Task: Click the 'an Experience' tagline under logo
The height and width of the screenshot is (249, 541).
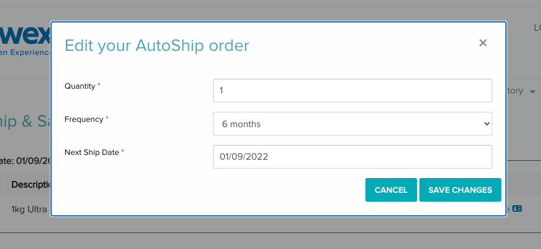Action: click(25, 53)
